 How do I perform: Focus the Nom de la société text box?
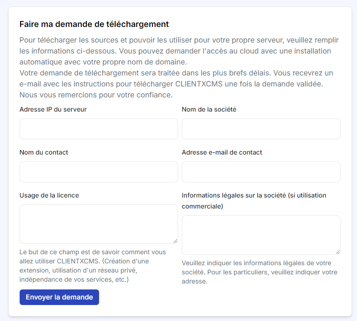261,129
